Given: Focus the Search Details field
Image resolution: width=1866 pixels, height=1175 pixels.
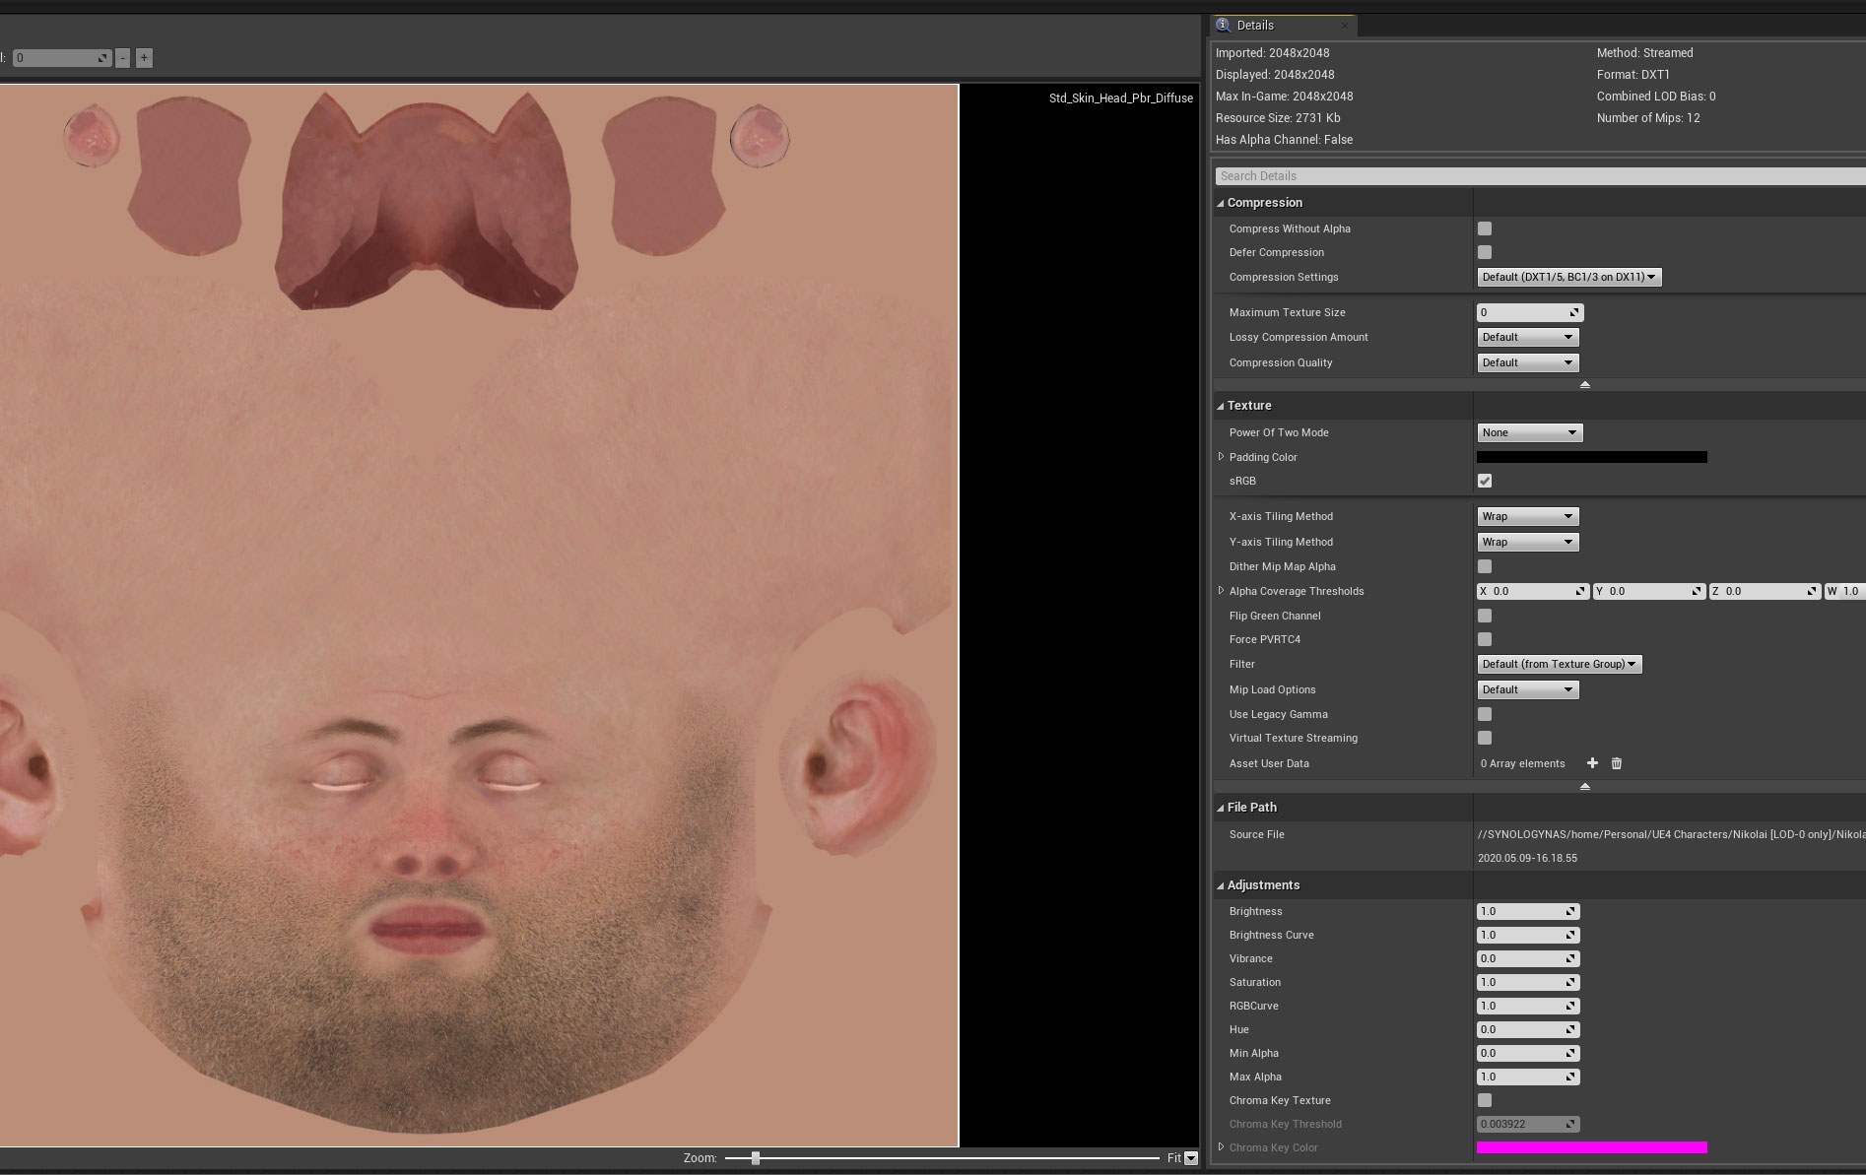Looking at the screenshot, I should (1541, 176).
